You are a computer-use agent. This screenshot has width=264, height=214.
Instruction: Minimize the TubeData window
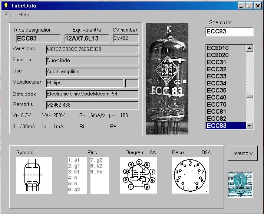[x=241, y=6]
